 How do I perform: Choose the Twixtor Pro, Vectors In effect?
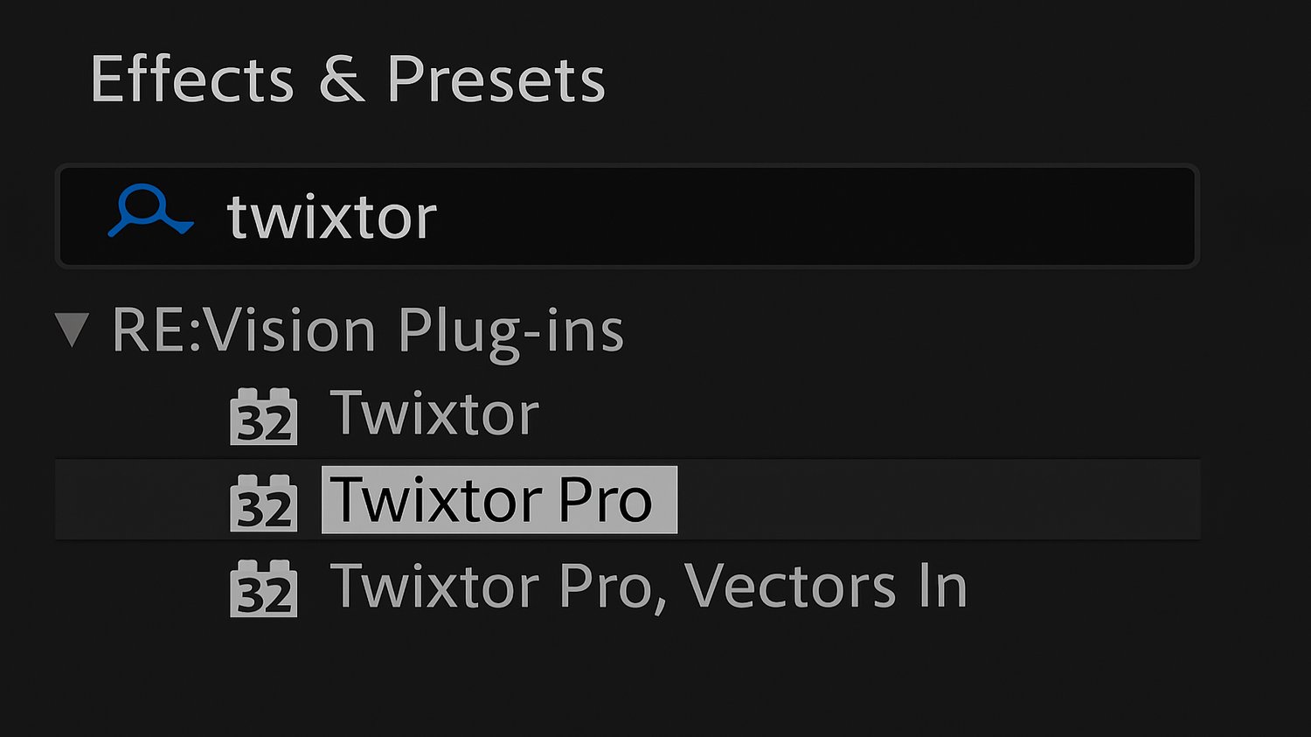648,586
